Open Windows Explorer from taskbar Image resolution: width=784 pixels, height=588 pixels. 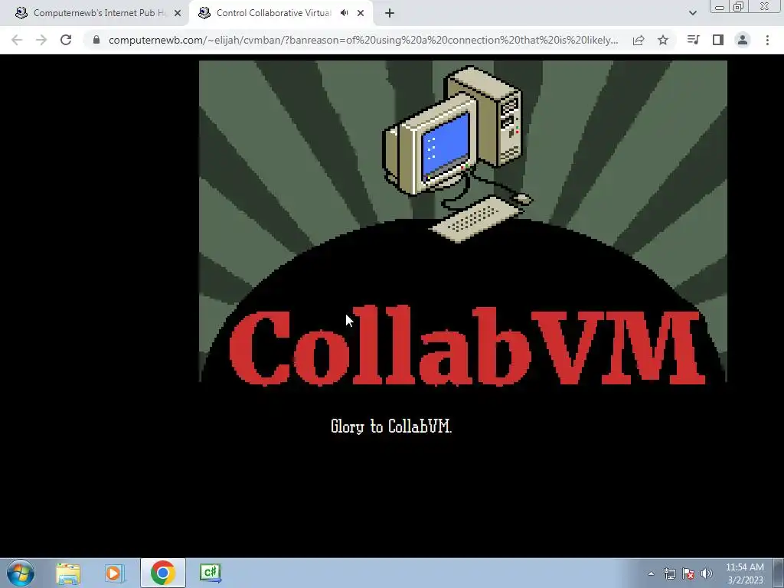pyautogui.click(x=68, y=573)
